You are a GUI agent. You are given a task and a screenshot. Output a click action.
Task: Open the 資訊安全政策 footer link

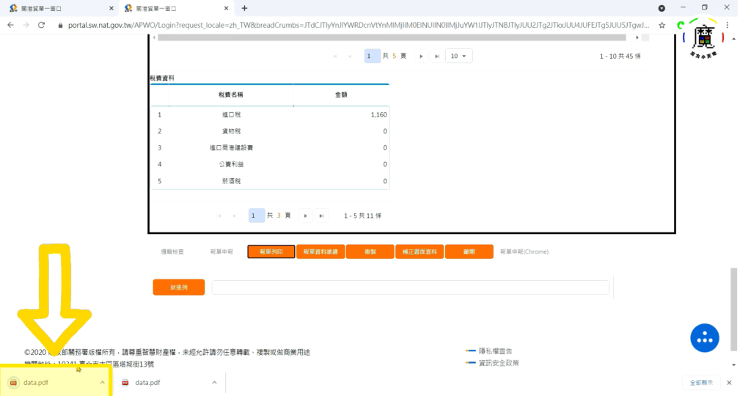click(499, 363)
